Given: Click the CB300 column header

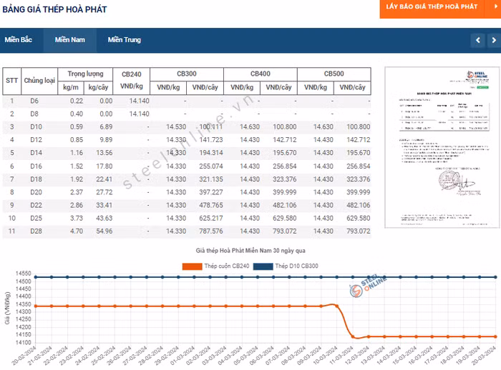Looking at the screenshot, I should (186, 74).
